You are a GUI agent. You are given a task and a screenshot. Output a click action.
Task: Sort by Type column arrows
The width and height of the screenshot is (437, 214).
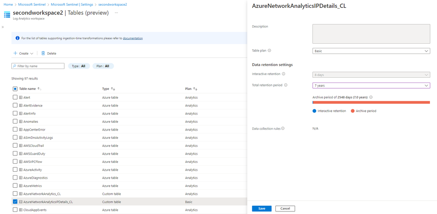pyautogui.click(x=113, y=89)
